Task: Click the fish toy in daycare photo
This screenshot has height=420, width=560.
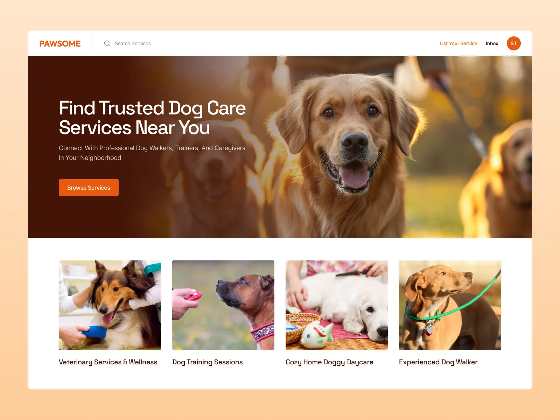Action: [317, 334]
